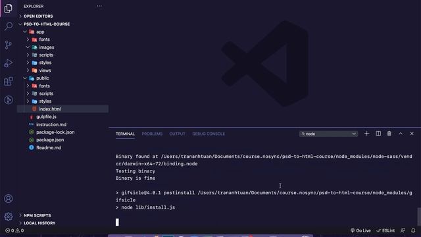Viewport: 421px width, 237px height.
Task: Open the Explorer view icon
Action: (x=9, y=8)
